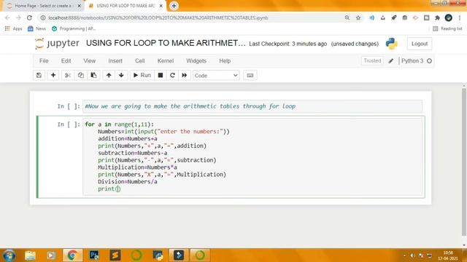Restart kernel and run all cells icon

185,76
